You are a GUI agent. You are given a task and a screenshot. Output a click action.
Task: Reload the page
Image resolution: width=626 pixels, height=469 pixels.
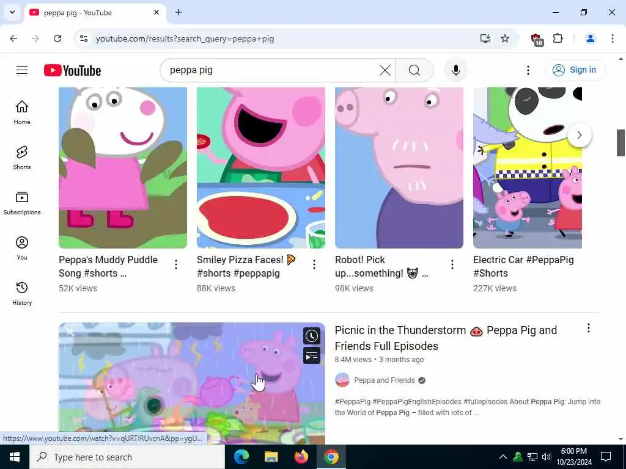[x=57, y=38]
